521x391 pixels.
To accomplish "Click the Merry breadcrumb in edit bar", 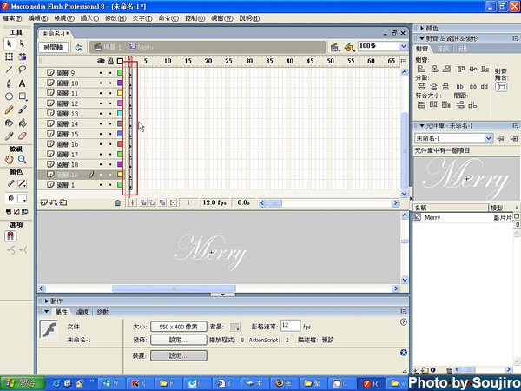I will tap(142, 47).
